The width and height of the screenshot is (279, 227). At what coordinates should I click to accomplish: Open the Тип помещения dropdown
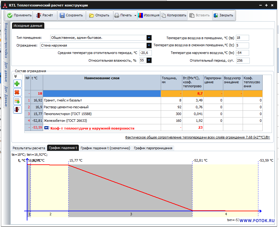pyautogui.click(x=149, y=38)
